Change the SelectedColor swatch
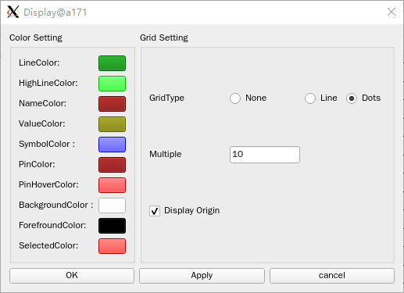Image resolution: width=404 pixels, height=293 pixels. click(x=112, y=246)
